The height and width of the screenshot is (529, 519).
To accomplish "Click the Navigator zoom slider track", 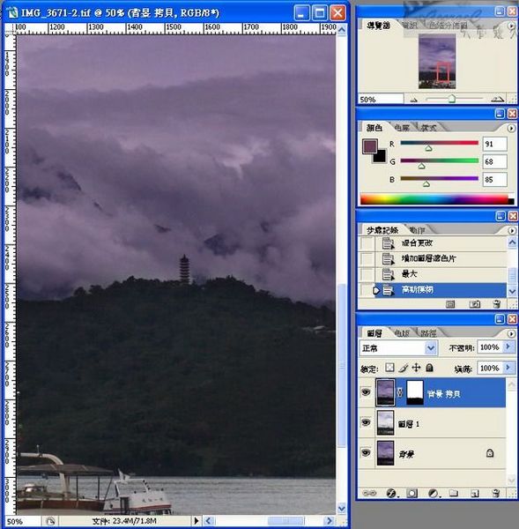I will click(454, 99).
